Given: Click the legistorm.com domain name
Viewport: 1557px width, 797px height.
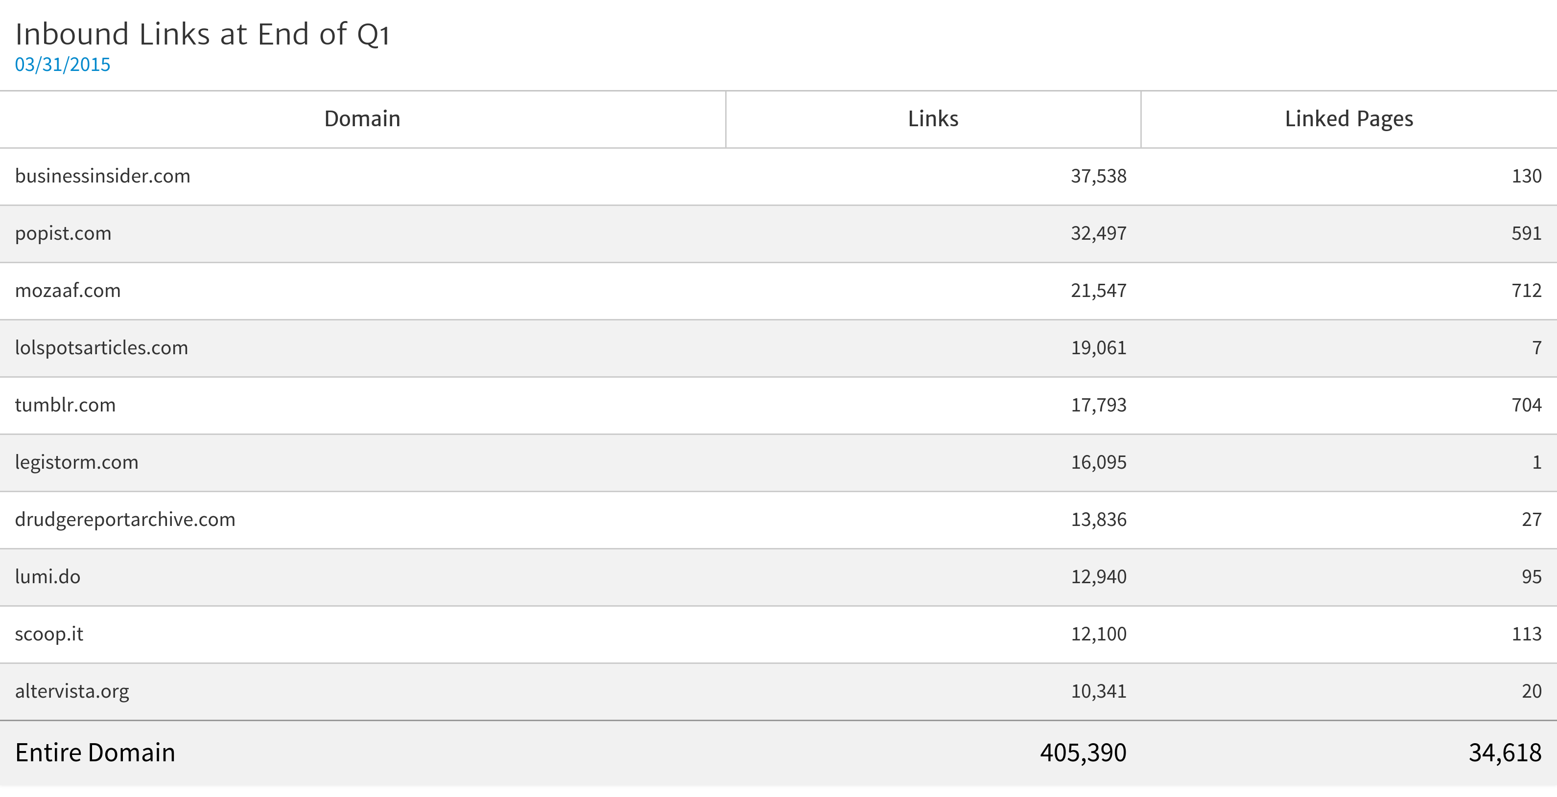Looking at the screenshot, I should (x=77, y=462).
